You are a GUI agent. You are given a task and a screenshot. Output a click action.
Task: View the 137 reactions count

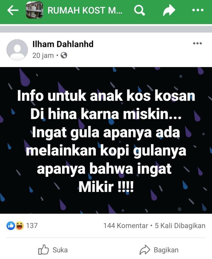(32, 226)
